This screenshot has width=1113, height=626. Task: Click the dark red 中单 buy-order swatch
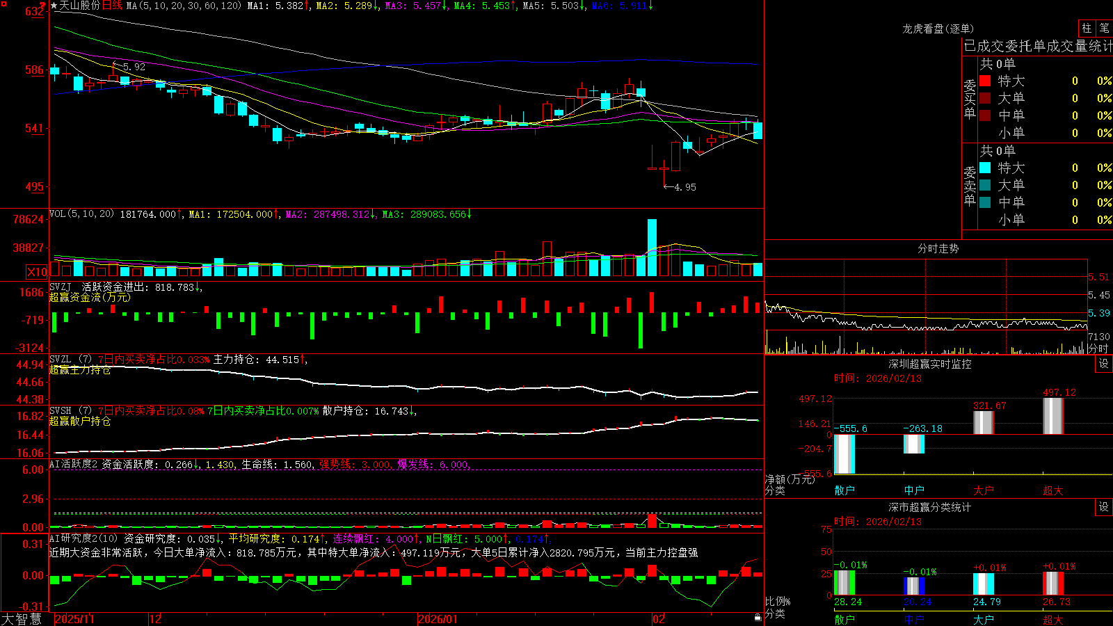point(985,115)
